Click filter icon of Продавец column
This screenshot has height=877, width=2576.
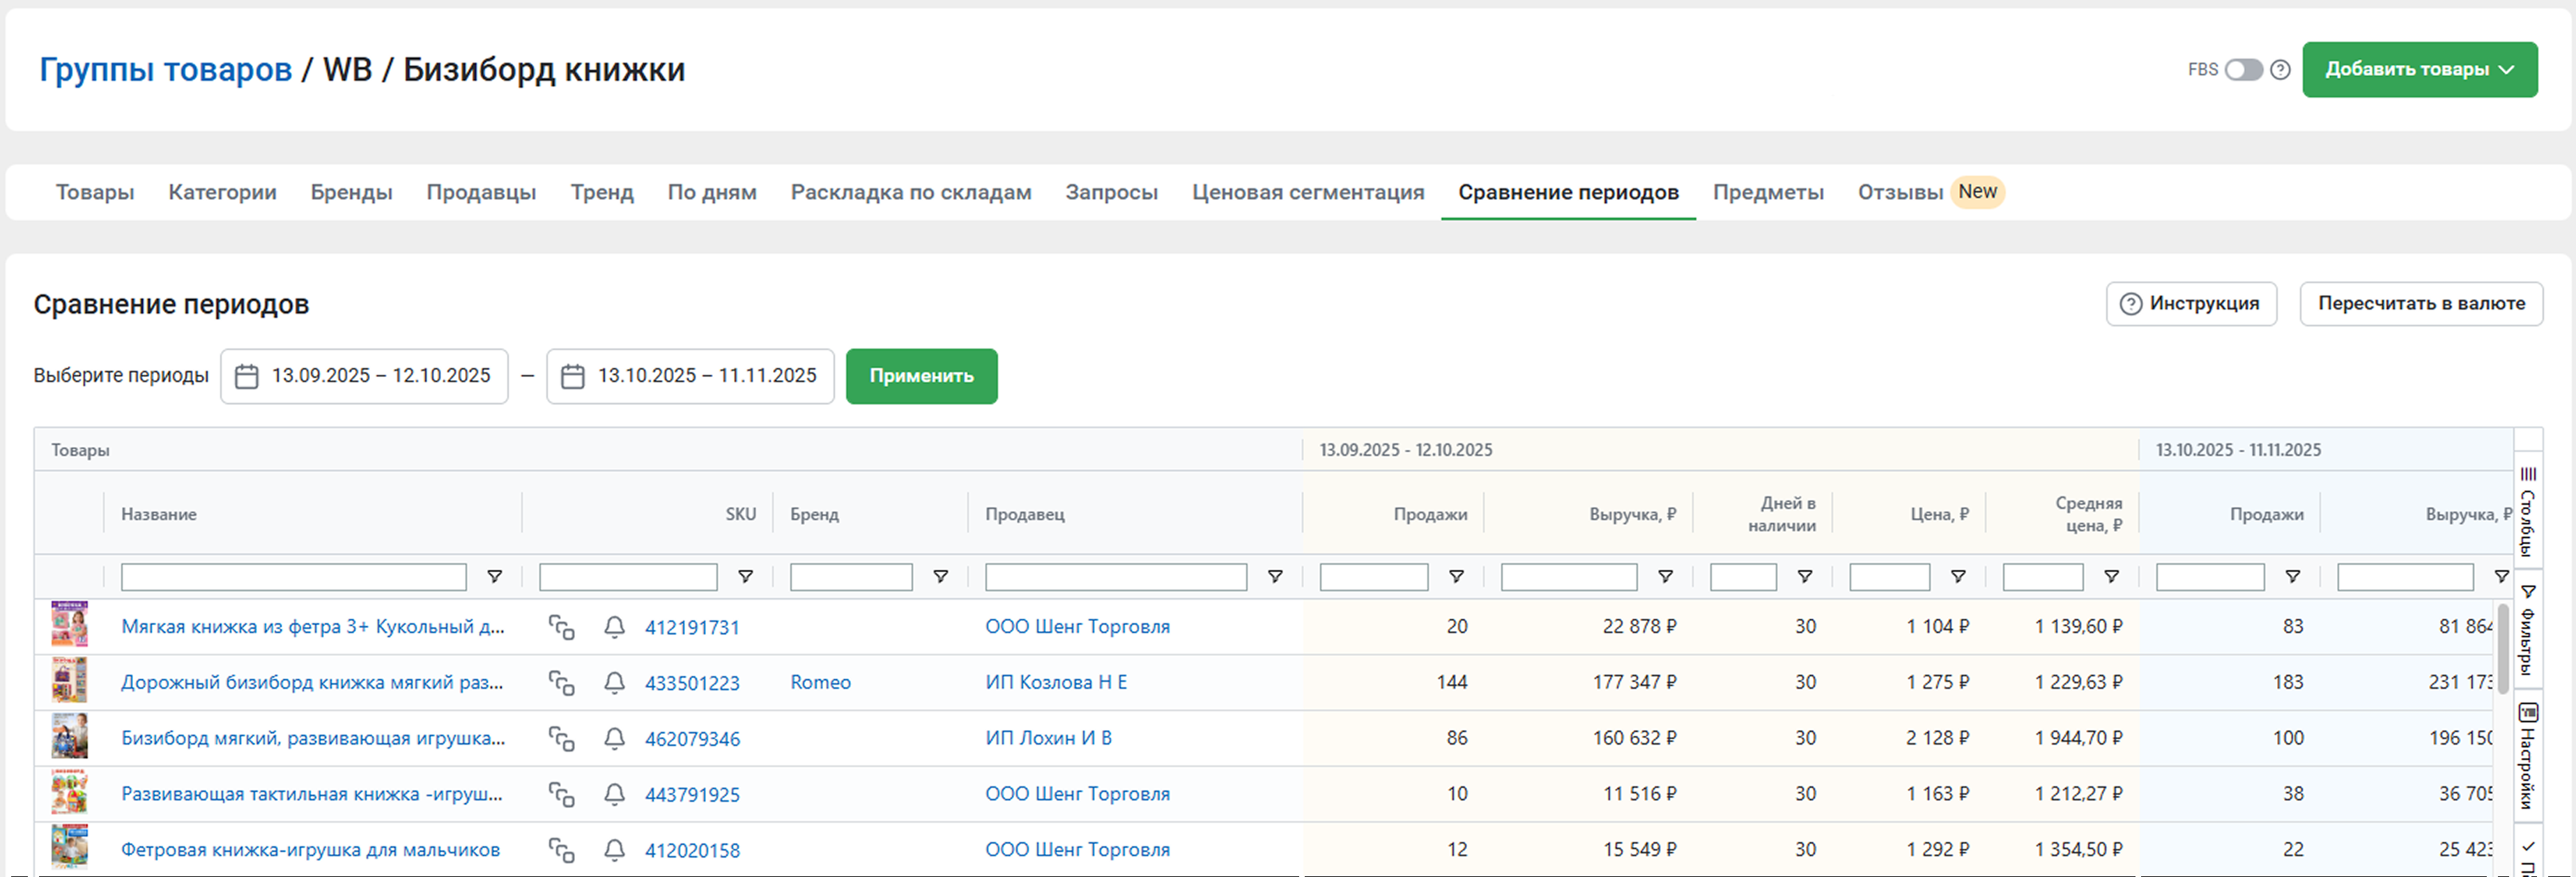[1274, 577]
